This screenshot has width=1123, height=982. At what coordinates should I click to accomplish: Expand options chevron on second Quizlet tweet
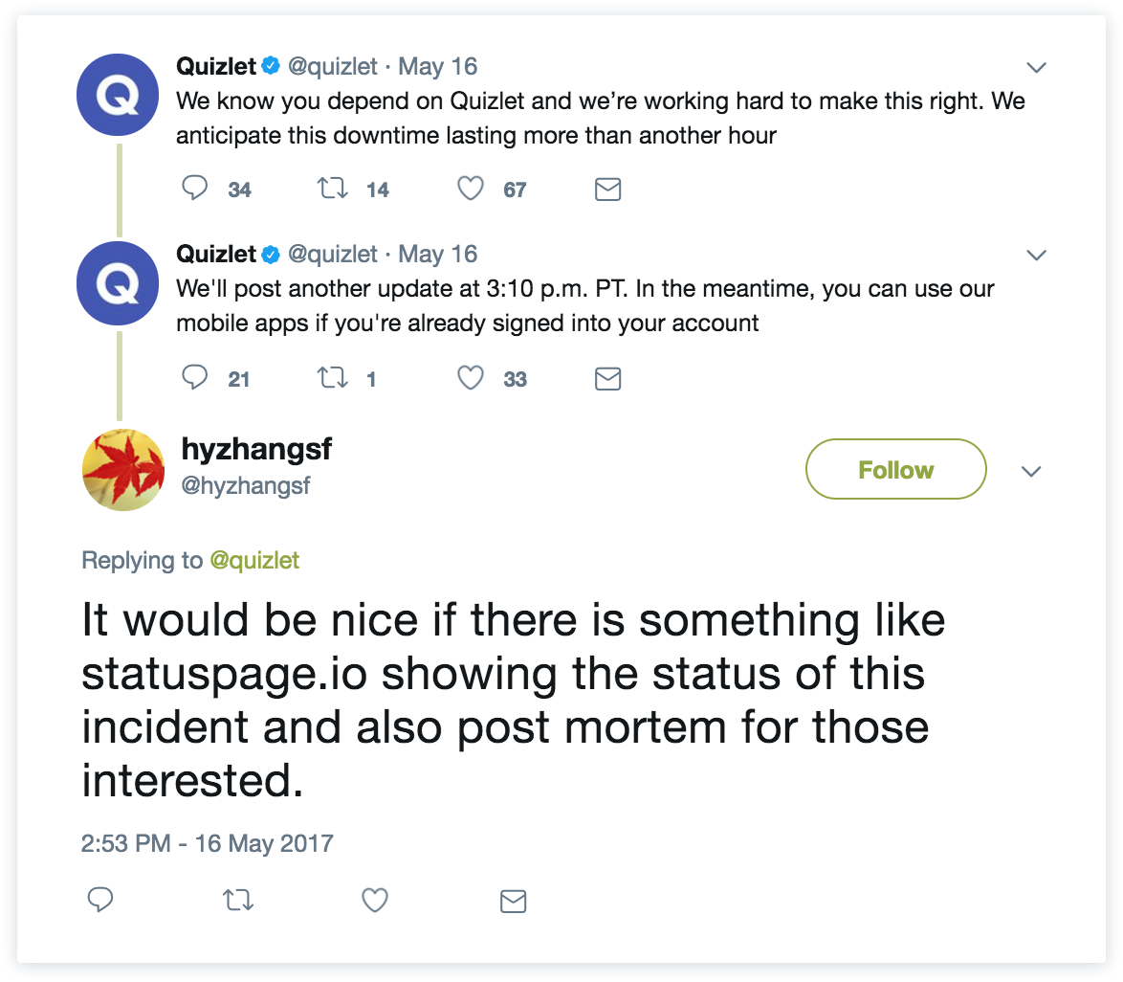pyautogui.click(x=1036, y=255)
